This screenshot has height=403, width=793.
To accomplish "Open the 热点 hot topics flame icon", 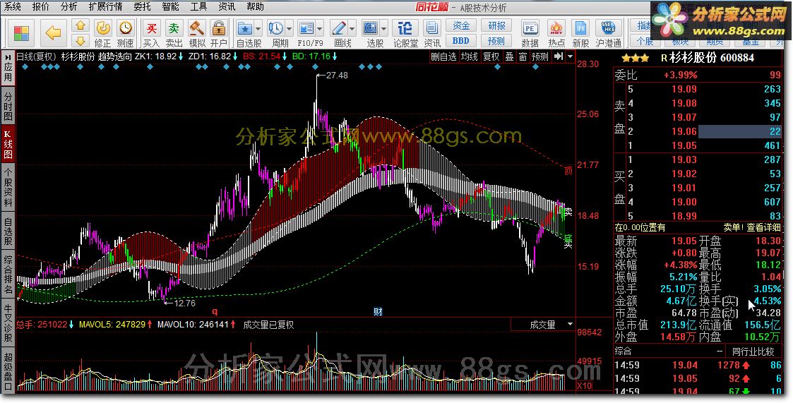I will coord(556,33).
